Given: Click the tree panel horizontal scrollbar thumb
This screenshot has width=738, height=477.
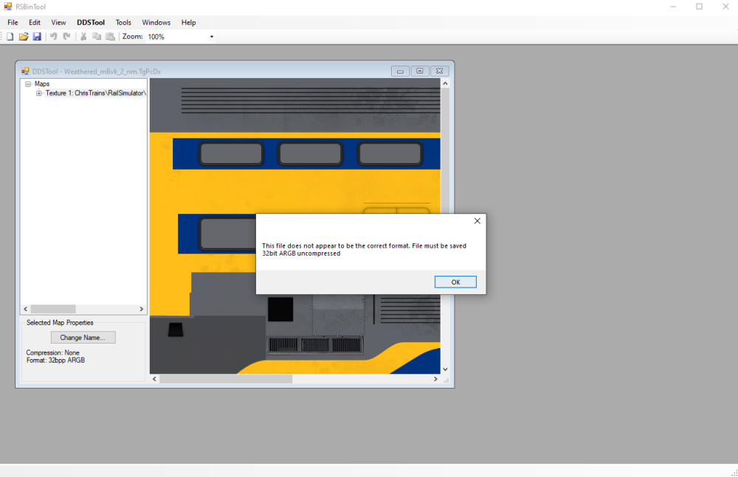Looking at the screenshot, I should 53,309.
